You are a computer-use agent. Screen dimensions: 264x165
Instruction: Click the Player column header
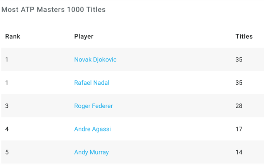[x=84, y=36]
